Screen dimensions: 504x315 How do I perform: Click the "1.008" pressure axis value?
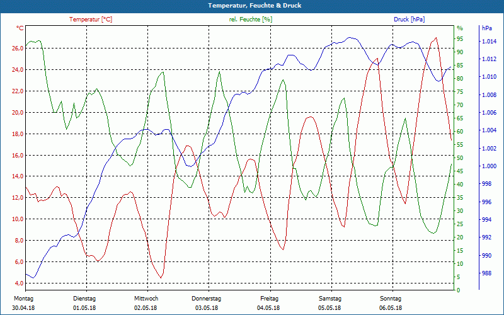click(489, 95)
